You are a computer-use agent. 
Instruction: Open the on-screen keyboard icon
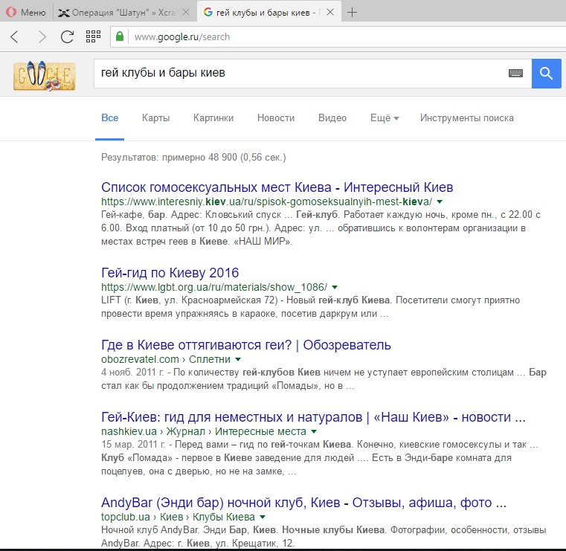pyautogui.click(x=515, y=74)
